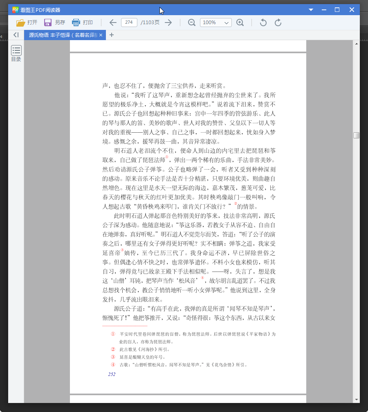Open a new tab with the plus button
Viewport: 368px width, 412px height.
coord(111,35)
